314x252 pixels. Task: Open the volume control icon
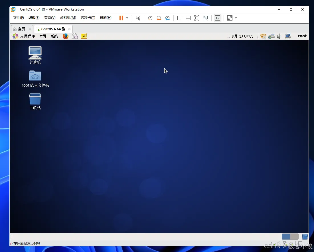[x=279, y=36]
